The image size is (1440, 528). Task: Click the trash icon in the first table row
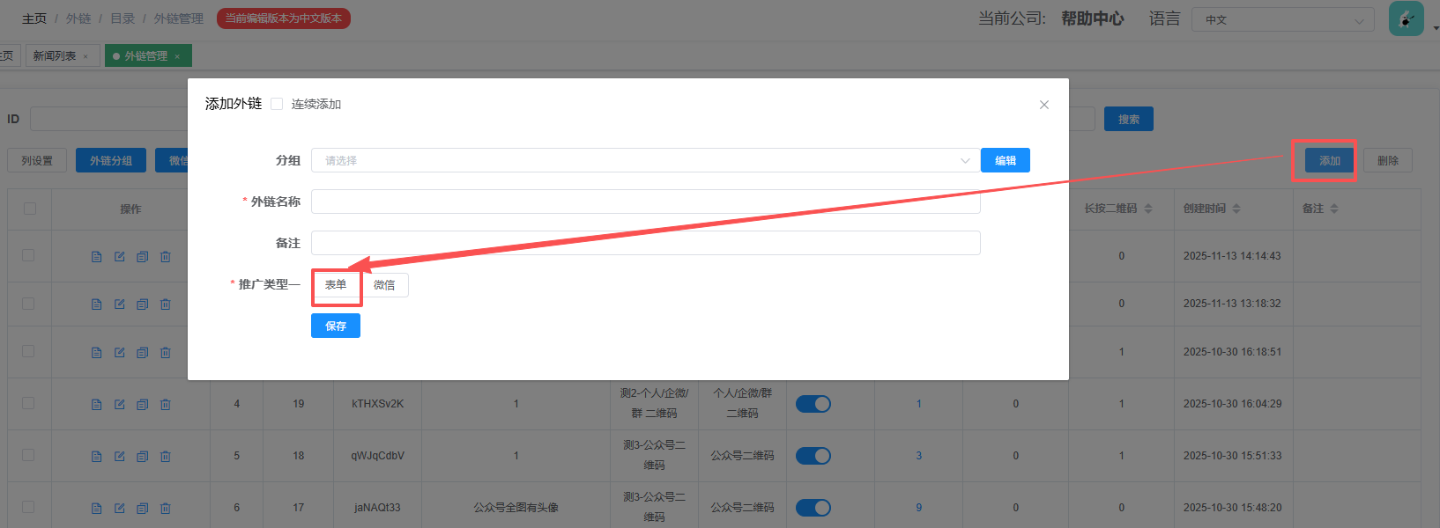pyautogui.click(x=166, y=257)
